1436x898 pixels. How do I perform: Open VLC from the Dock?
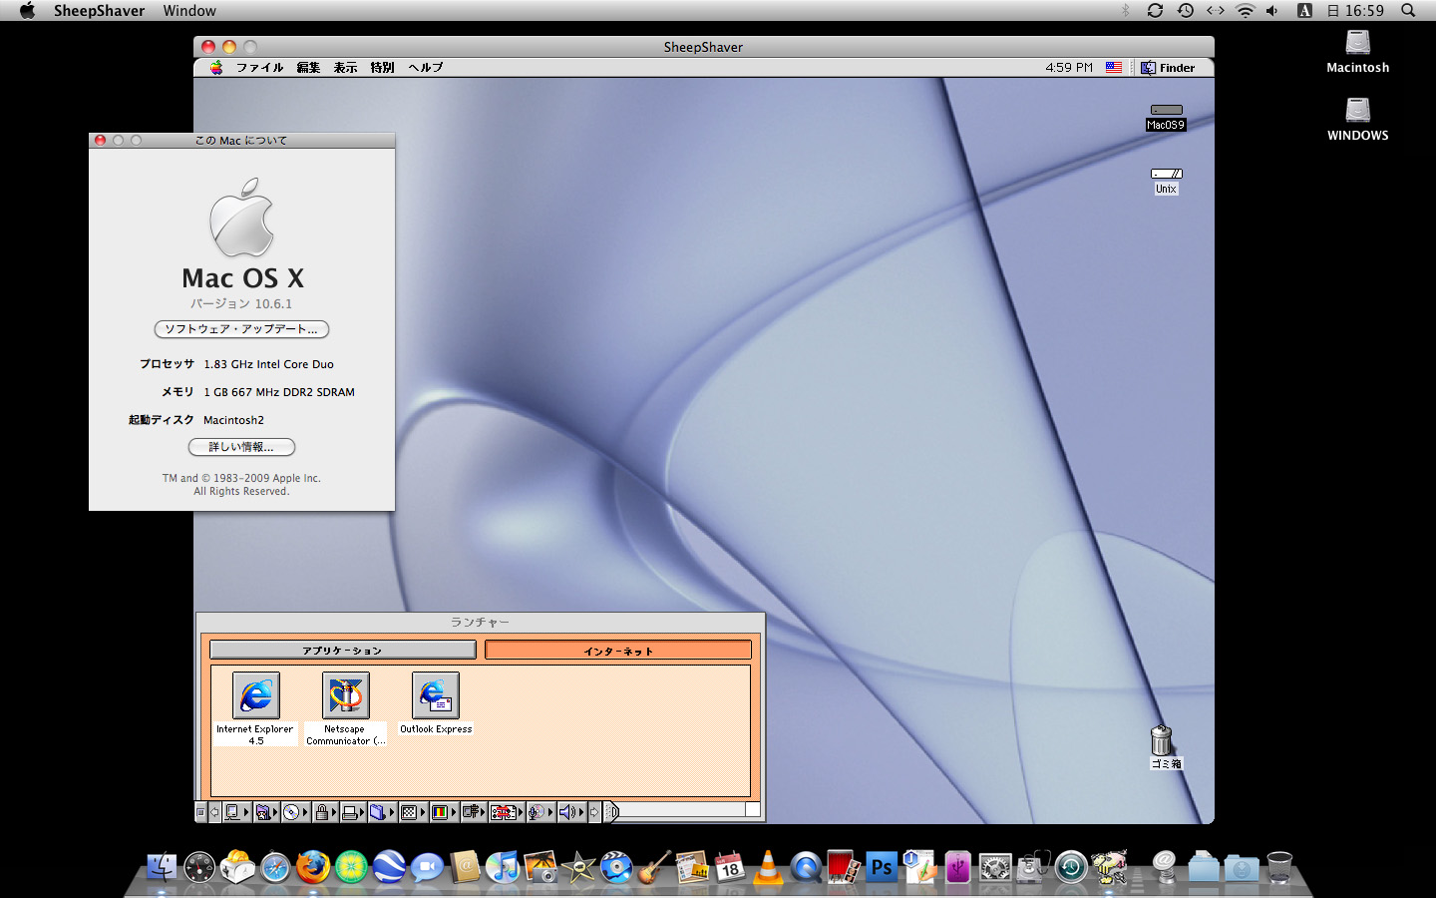coord(768,867)
